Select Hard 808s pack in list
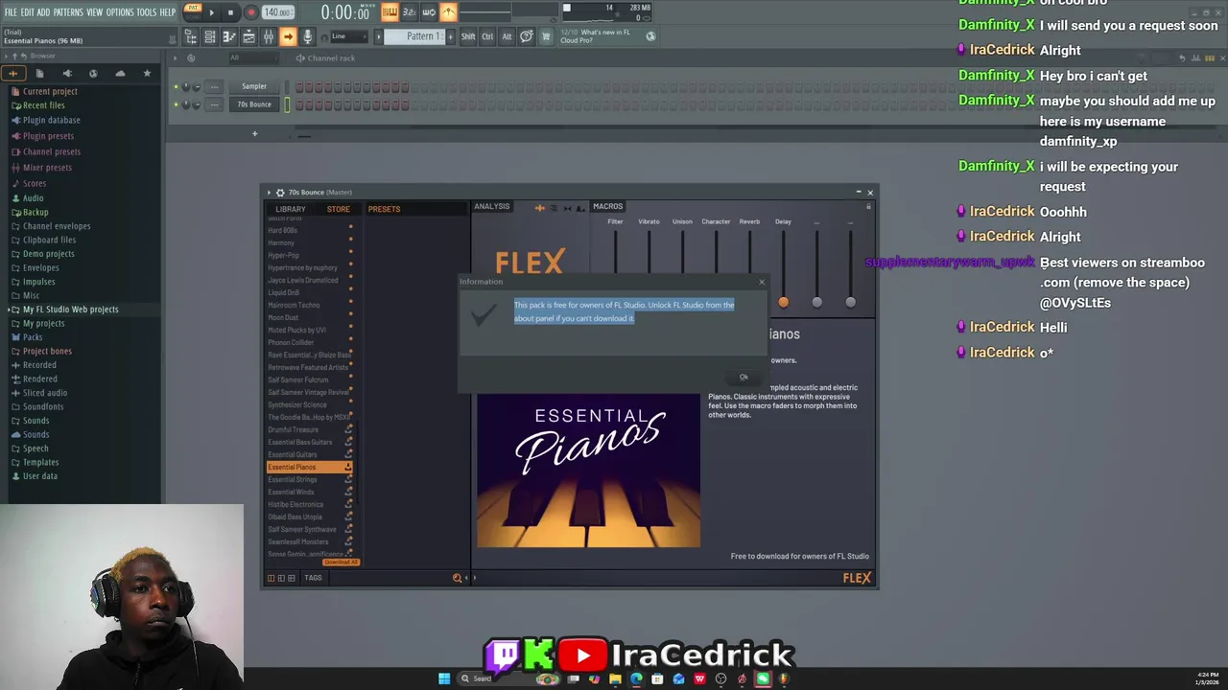The width and height of the screenshot is (1228, 690). point(309,231)
